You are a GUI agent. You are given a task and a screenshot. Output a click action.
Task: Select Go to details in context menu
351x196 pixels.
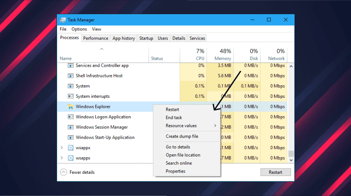(x=178, y=147)
